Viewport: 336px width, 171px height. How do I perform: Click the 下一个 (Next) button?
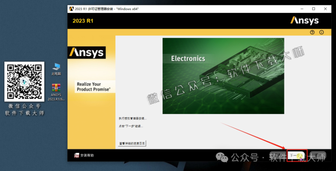pos(296,155)
